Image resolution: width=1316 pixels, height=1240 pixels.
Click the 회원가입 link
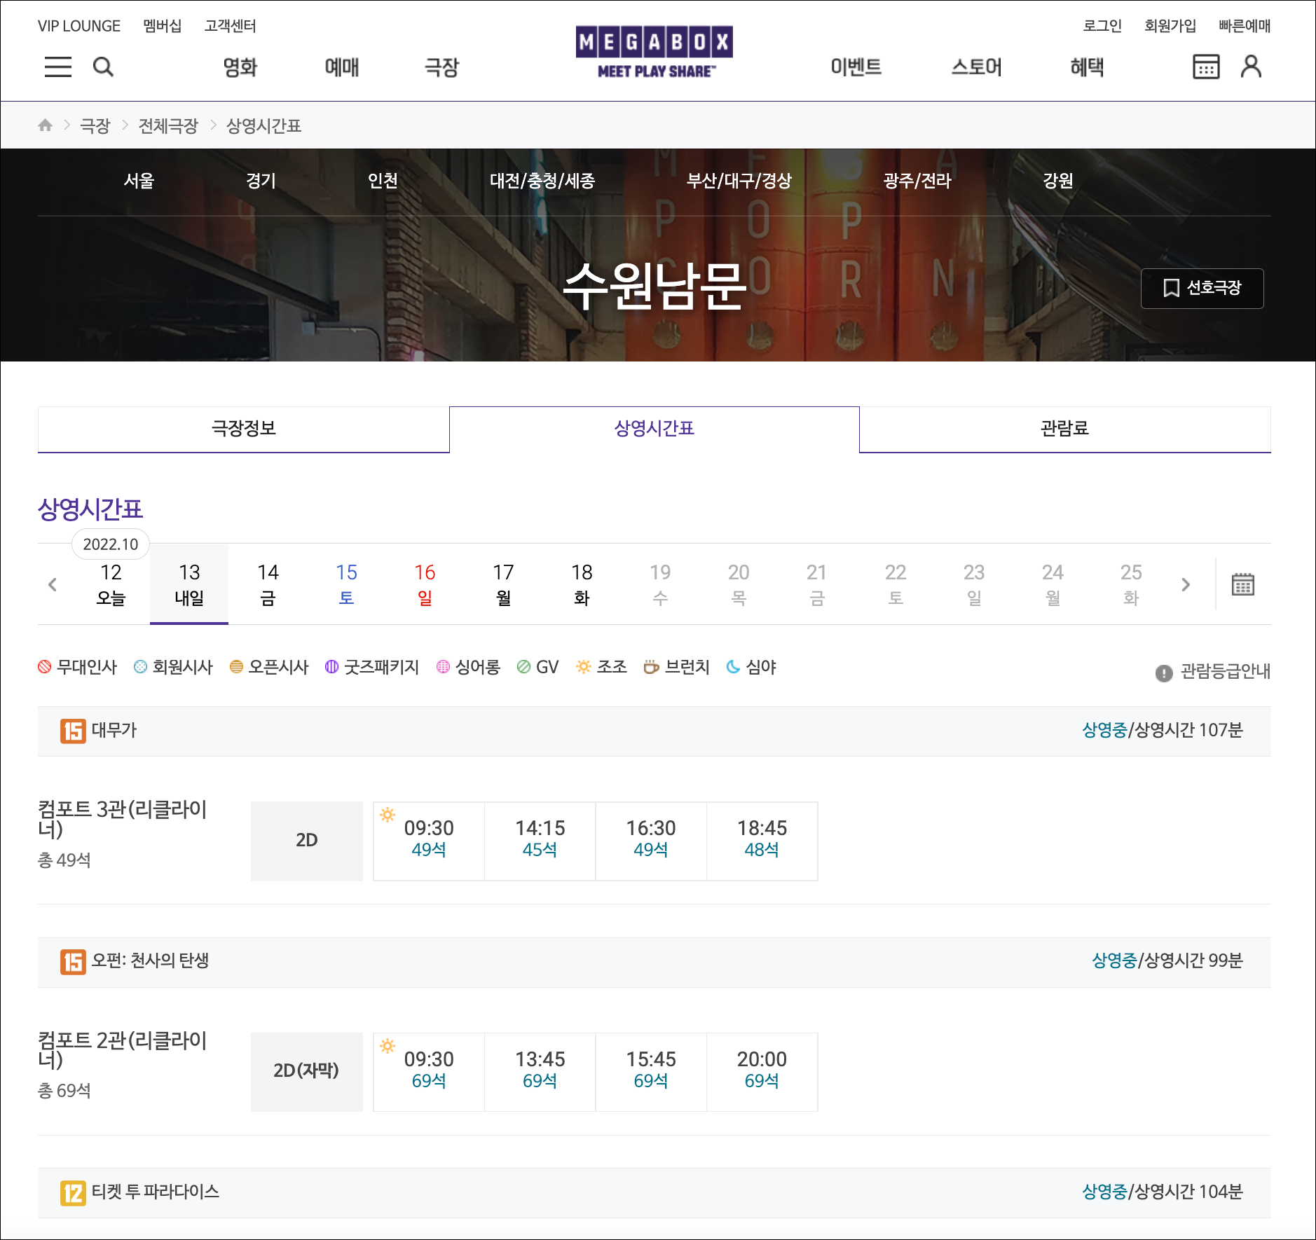(x=1170, y=26)
